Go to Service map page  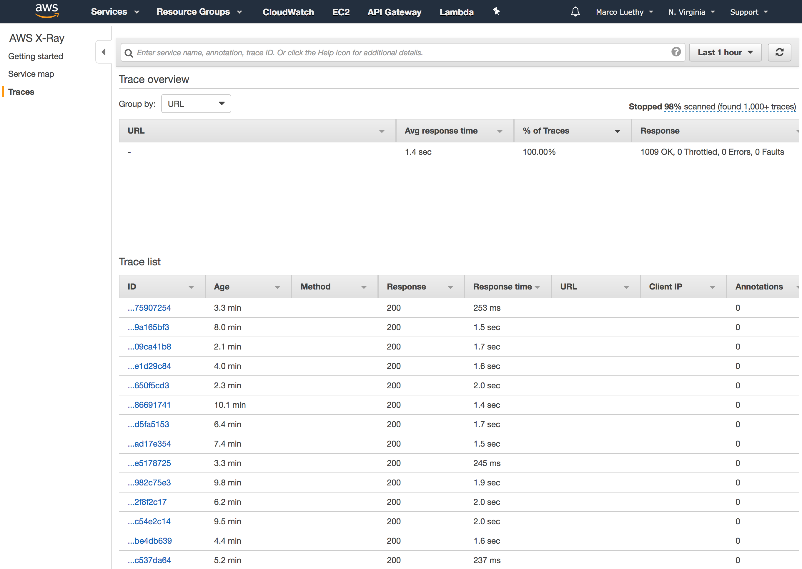point(31,74)
